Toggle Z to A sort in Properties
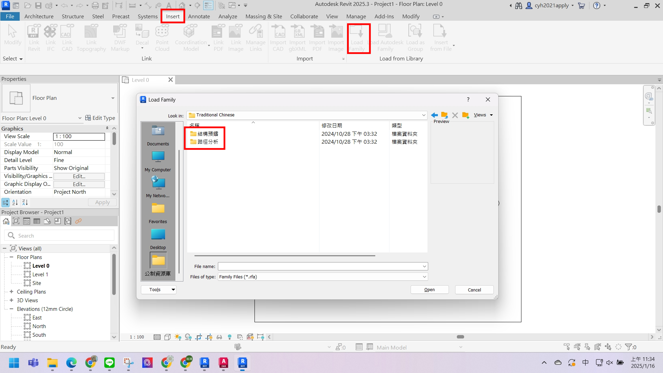This screenshot has height=373, width=663. (x=25, y=202)
